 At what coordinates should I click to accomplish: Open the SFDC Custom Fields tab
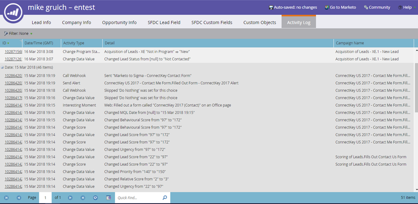[x=212, y=23]
